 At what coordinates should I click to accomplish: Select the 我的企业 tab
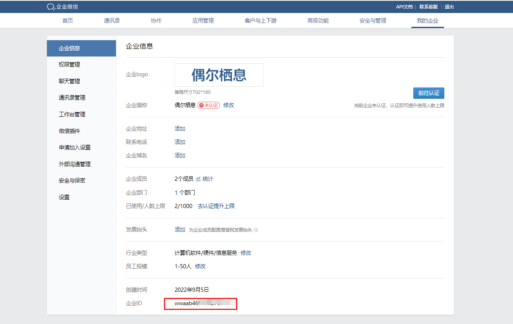click(428, 21)
